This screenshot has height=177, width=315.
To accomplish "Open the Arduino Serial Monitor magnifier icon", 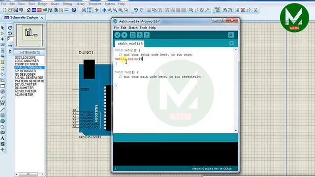I will [x=231, y=35].
